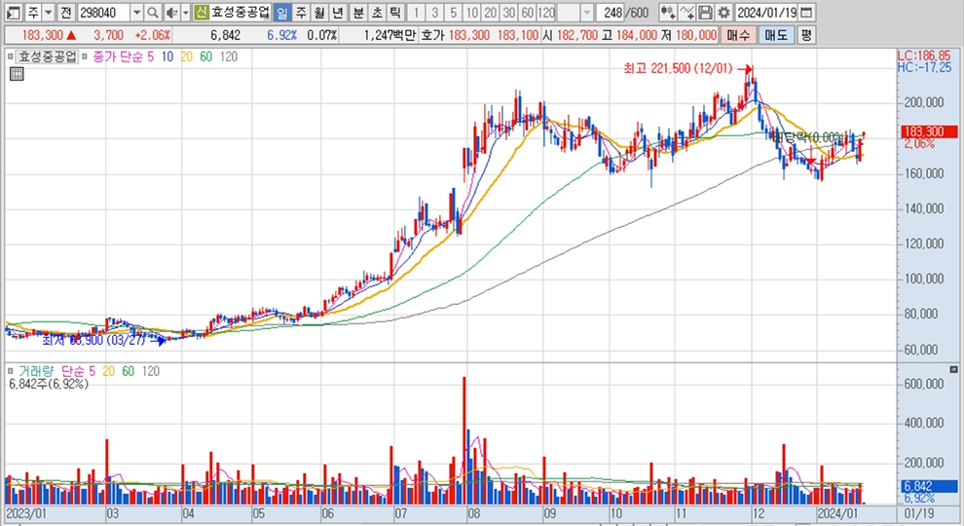Expand the dropdown next to the speaker icon
Image resolution: width=964 pixels, height=526 pixels.
point(186,13)
